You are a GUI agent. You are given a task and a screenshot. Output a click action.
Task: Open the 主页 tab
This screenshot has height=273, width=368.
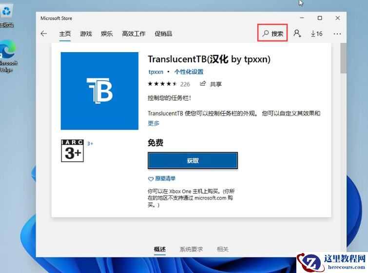(x=65, y=34)
